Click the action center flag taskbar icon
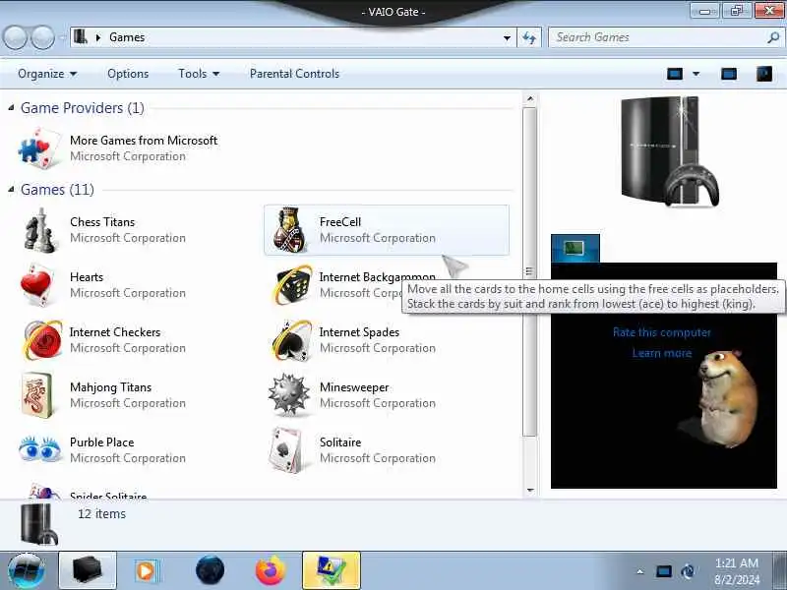 (x=332, y=570)
